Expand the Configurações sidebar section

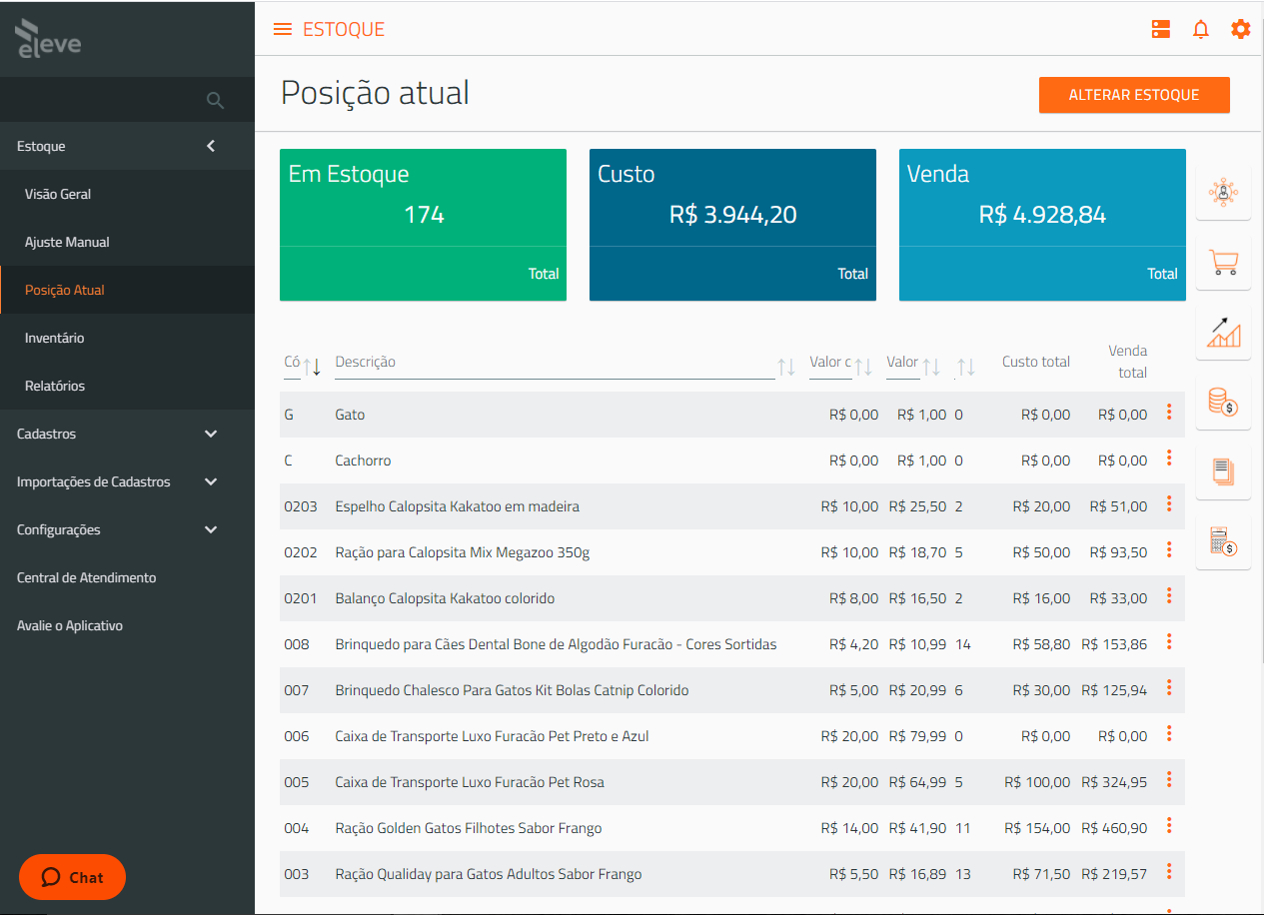coord(211,529)
